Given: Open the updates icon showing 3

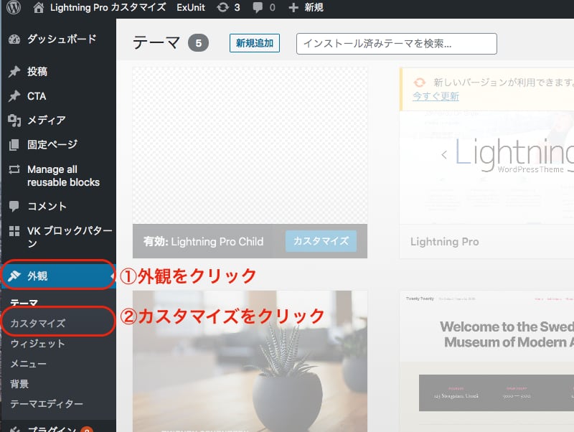Looking at the screenshot, I should tap(222, 7).
